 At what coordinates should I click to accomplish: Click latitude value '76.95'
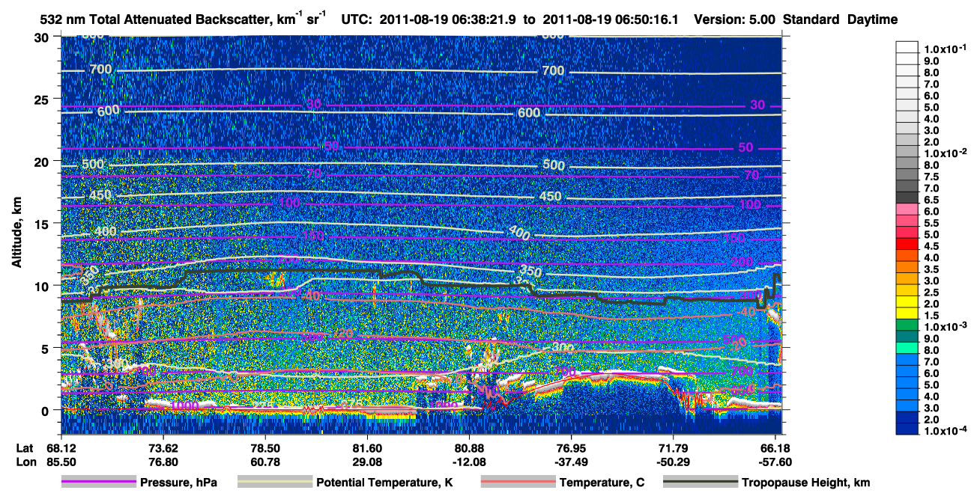571,447
